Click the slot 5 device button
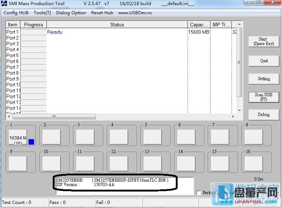Viewport: 282px width, 208px height. coord(152,137)
